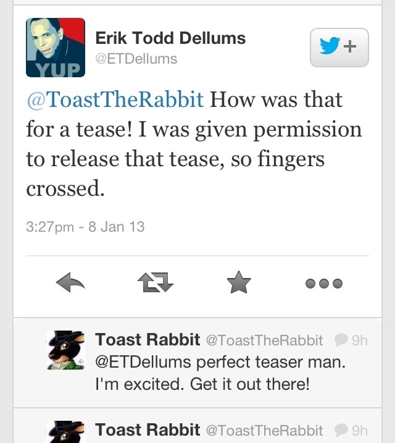Click the speech bubble icon in first reply
This screenshot has width=395, height=443.
tap(341, 340)
